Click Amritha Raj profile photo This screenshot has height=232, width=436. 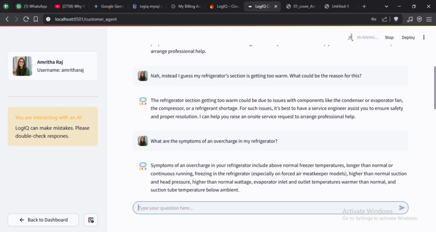(x=23, y=66)
